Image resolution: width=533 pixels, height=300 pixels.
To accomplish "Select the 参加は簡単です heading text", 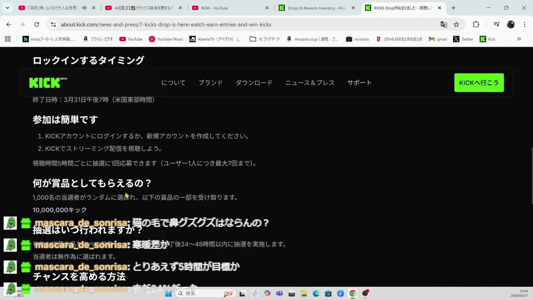I will (x=65, y=120).
